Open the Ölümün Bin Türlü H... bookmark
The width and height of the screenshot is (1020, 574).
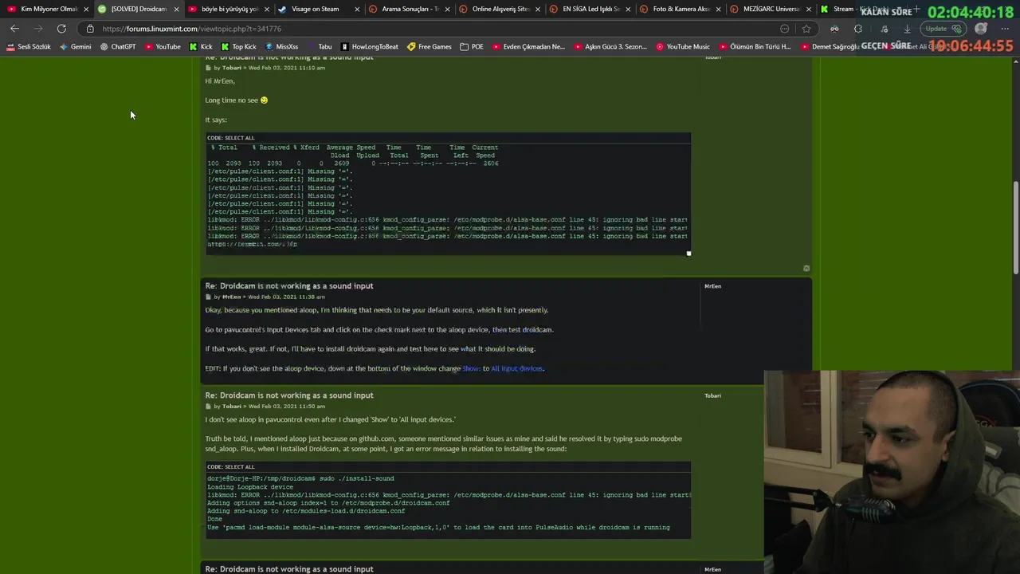tap(755, 47)
